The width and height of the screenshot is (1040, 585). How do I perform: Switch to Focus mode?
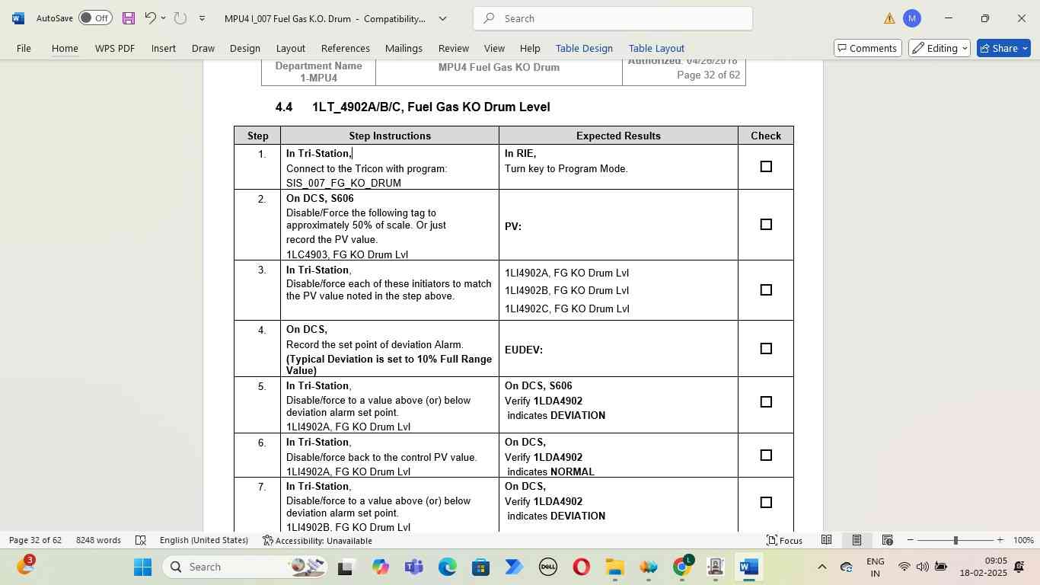tap(784, 540)
